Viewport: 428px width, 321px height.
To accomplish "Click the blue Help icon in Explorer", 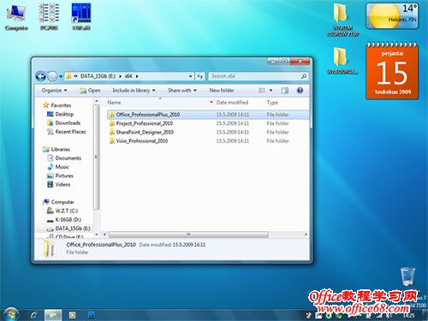I will pos(300,91).
